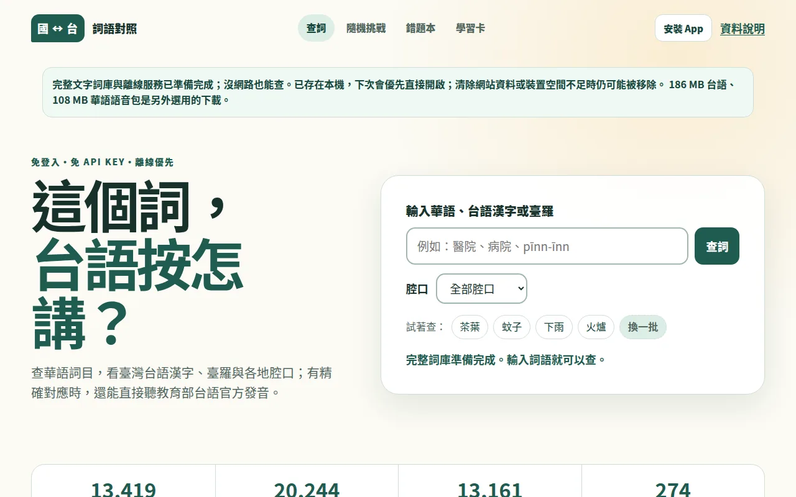Click the 274 statistic number
Screen dimensions: 796x497
point(673,490)
